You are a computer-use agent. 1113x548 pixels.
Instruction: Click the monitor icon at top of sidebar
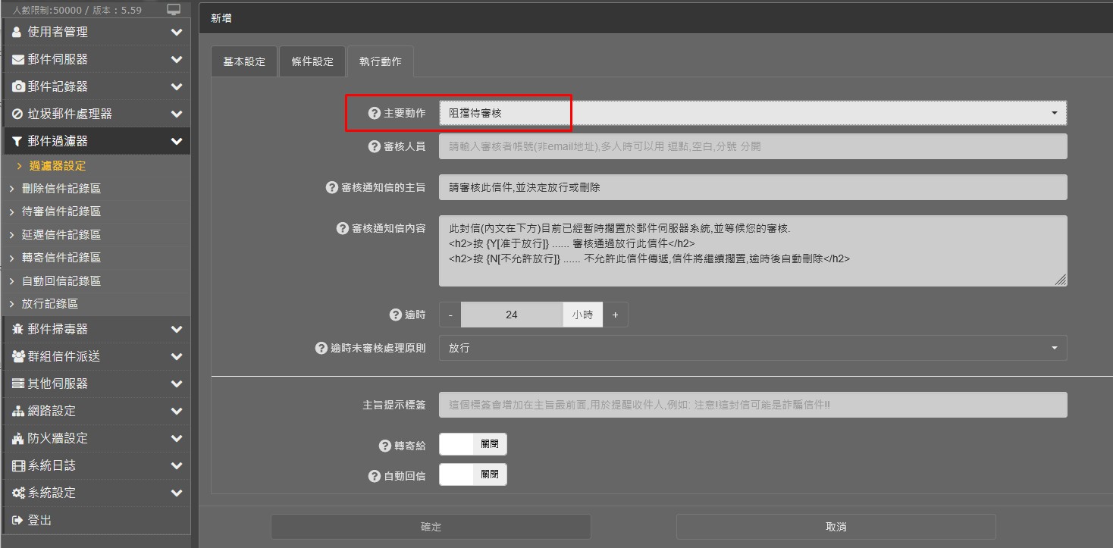[174, 10]
